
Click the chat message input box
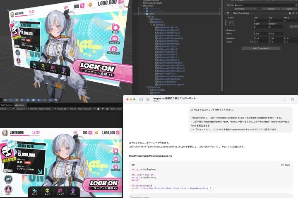coord(210,196)
